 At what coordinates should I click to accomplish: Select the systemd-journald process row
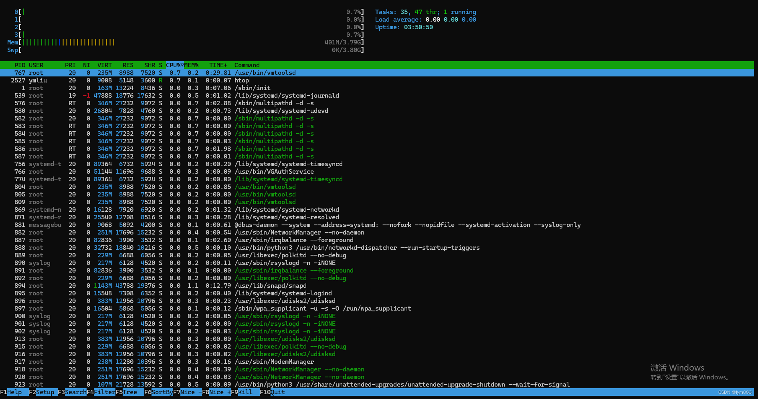click(377, 96)
